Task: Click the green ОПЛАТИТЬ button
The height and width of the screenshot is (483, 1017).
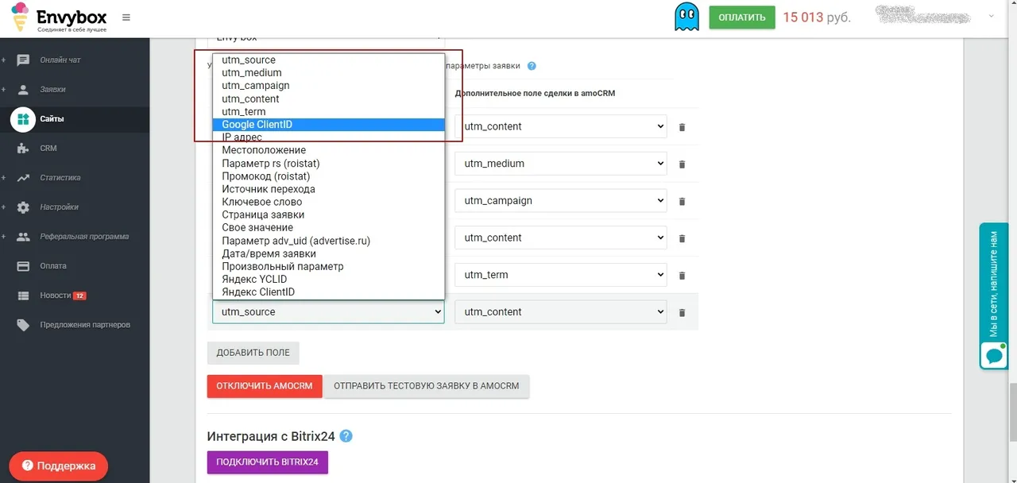Action: 742,17
